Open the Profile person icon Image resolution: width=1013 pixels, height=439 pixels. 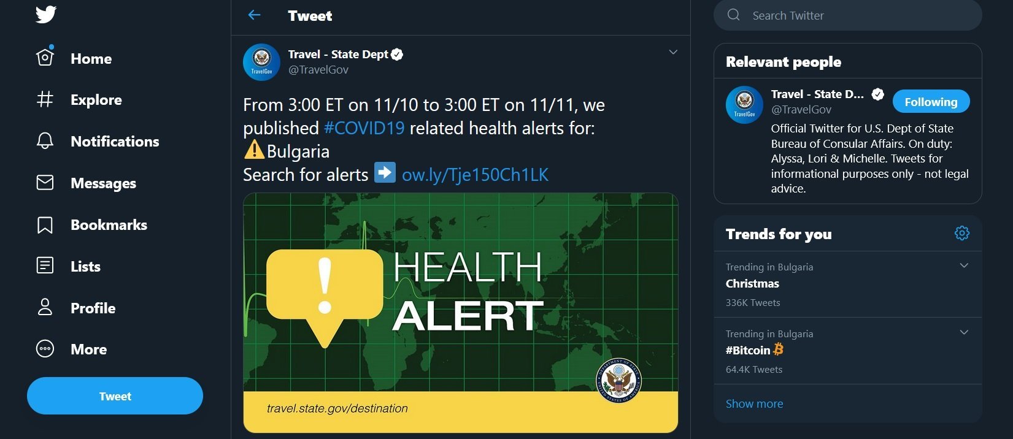point(45,308)
